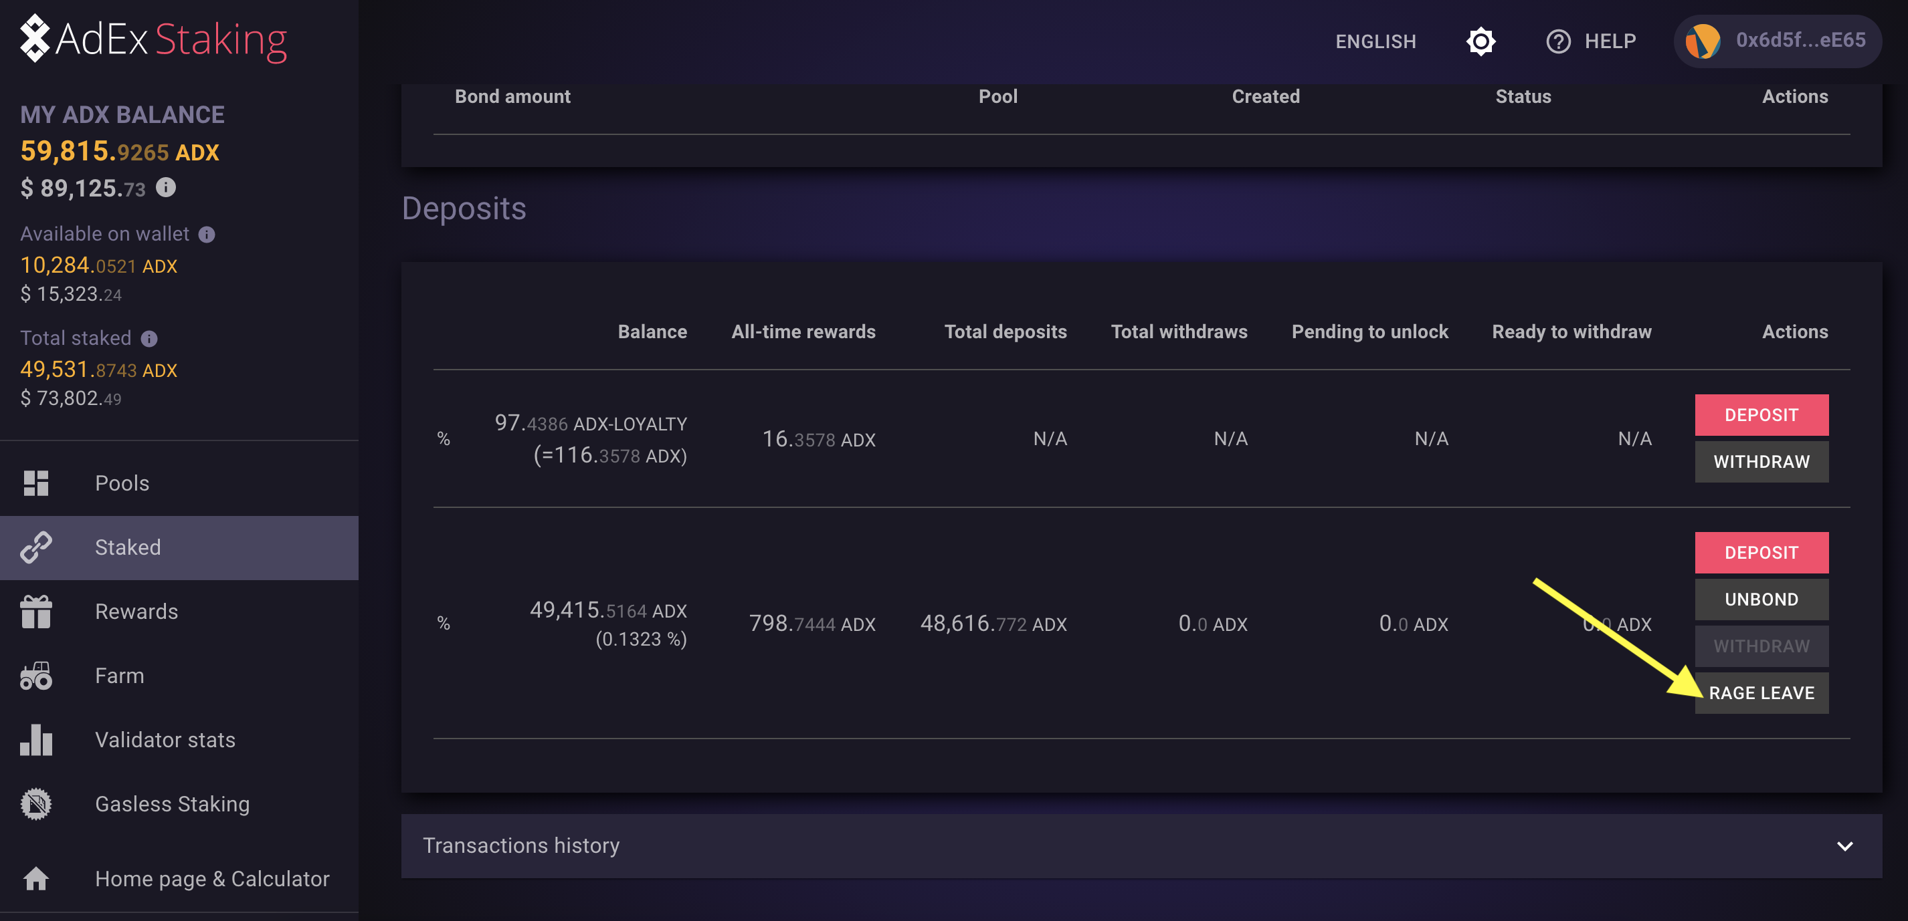Image resolution: width=1908 pixels, height=921 pixels.
Task: Click disabled WITHDRAW in staking pool row
Action: coord(1761,646)
